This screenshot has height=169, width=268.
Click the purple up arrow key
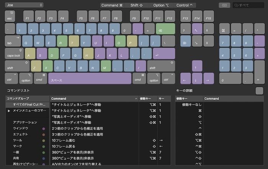tap(197, 66)
